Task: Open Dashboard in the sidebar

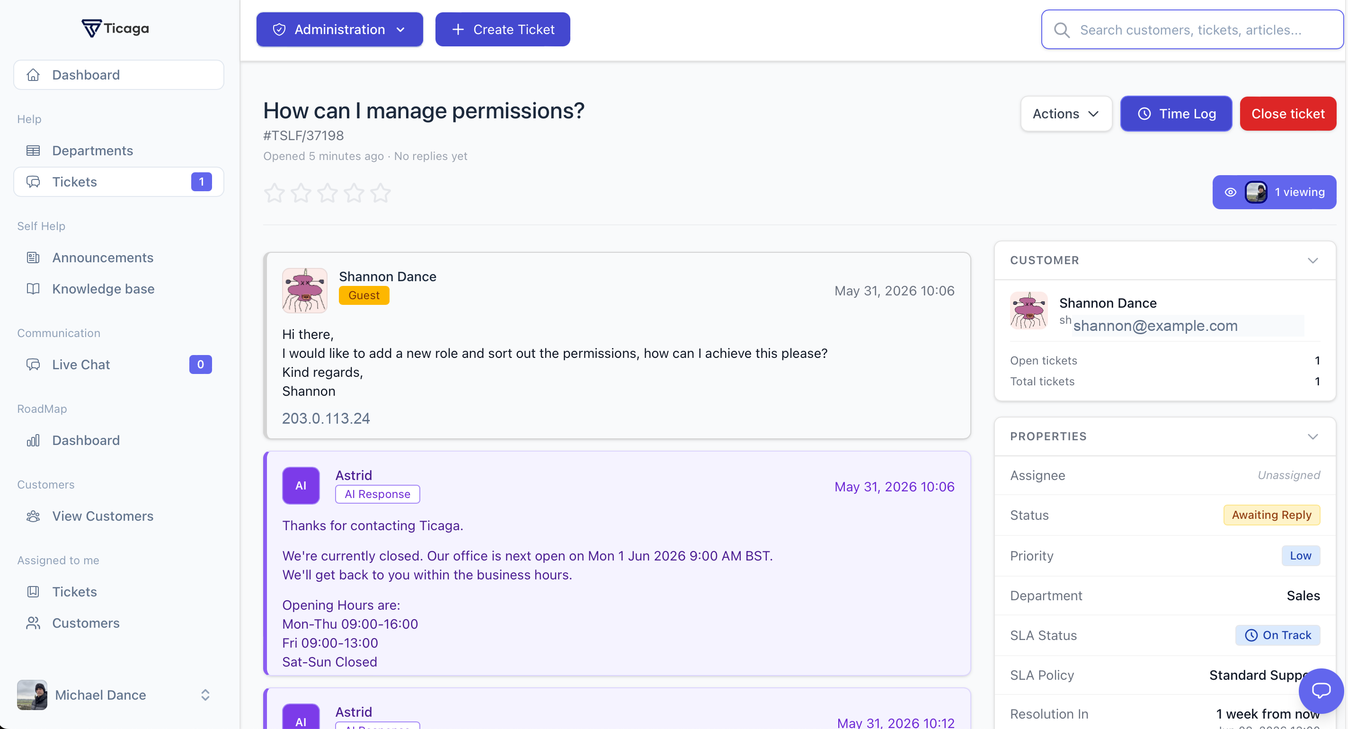Action: (119, 75)
